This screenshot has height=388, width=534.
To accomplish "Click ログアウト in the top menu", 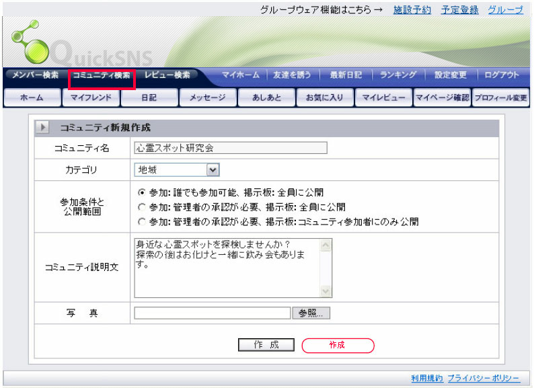I will [x=502, y=75].
